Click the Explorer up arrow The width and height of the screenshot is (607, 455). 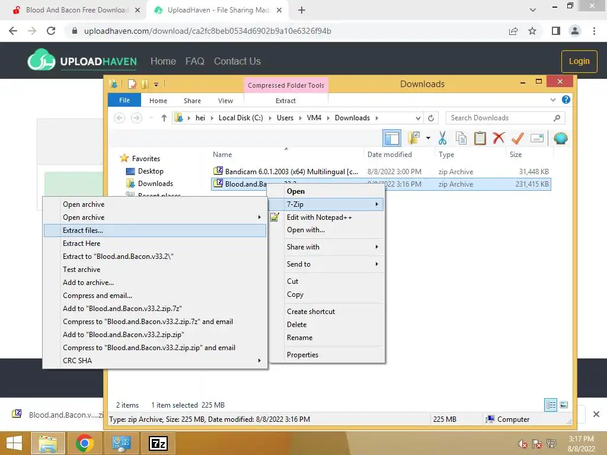(164, 118)
